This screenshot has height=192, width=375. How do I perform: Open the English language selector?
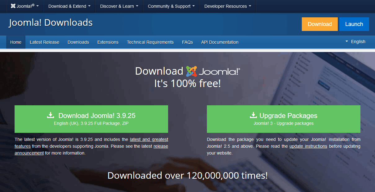coord(355,41)
